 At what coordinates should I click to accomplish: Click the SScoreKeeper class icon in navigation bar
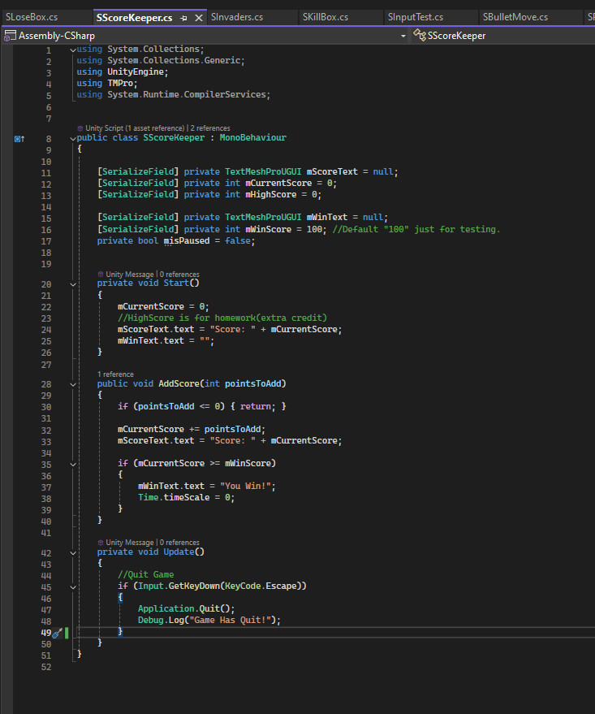click(419, 35)
